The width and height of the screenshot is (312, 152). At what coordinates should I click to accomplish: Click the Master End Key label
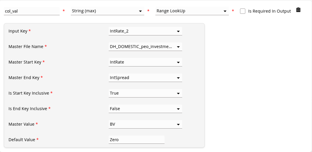click(x=24, y=78)
